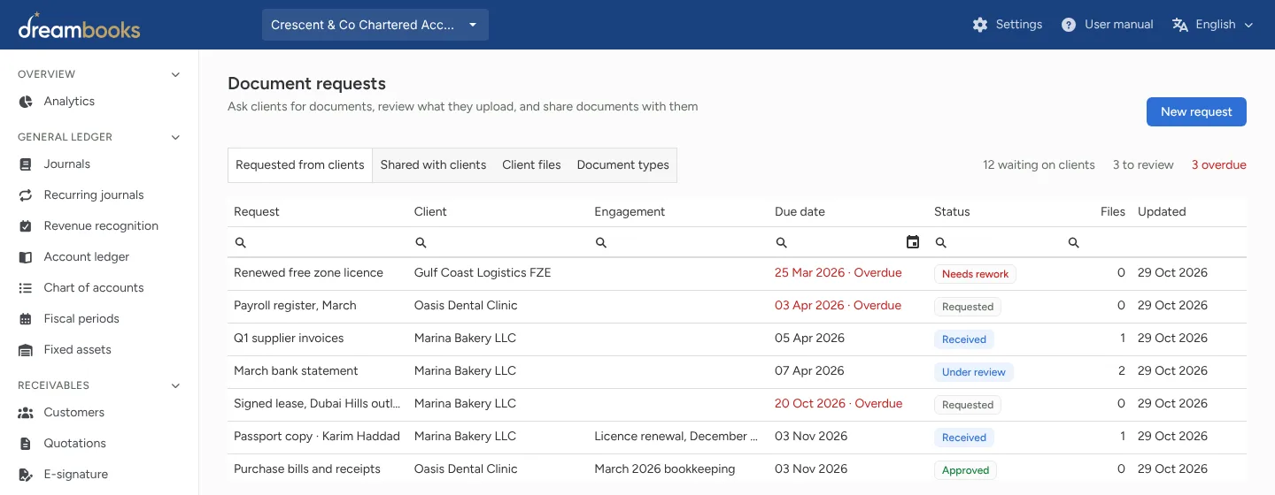This screenshot has width=1275, height=495.
Task: Click the Chart of accounts list icon
Action: click(26, 288)
